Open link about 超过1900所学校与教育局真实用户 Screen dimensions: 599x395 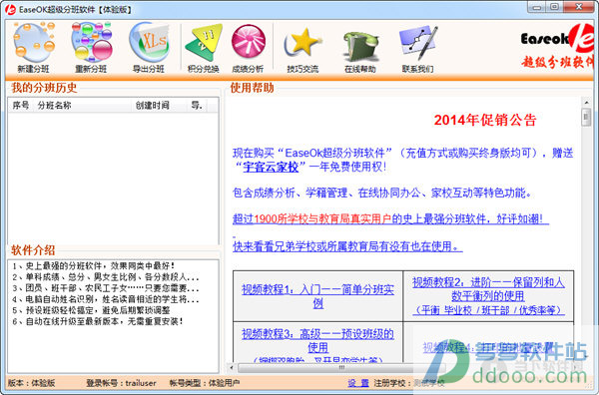coord(390,218)
